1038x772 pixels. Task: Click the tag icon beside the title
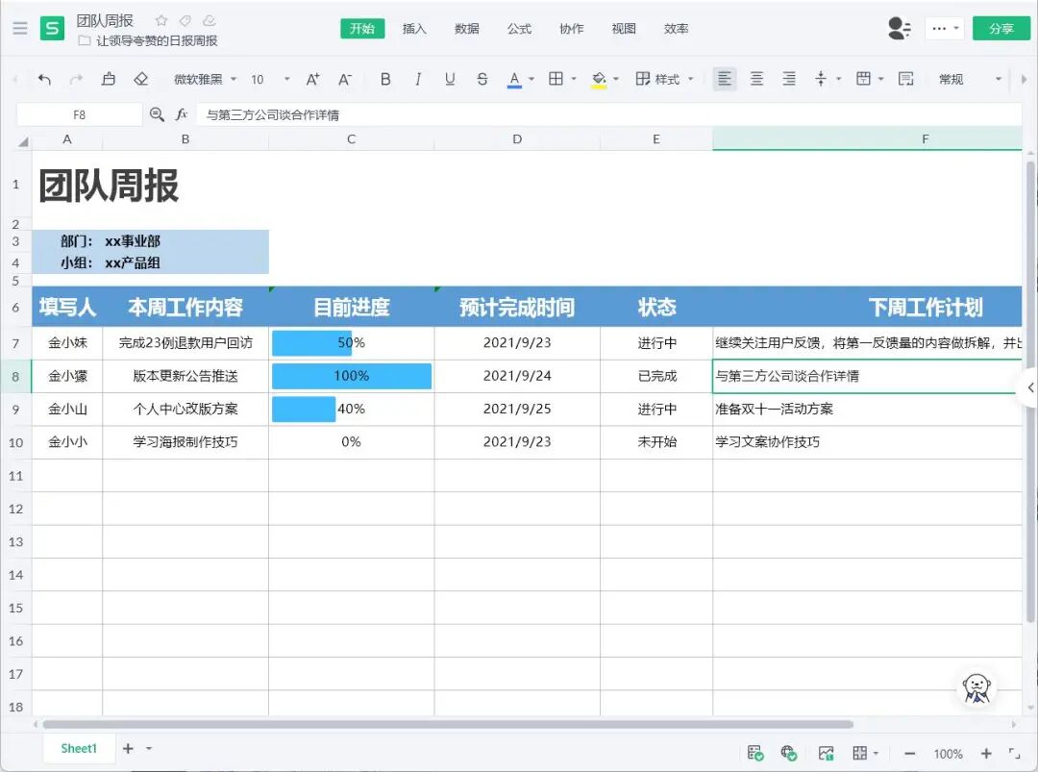(185, 20)
